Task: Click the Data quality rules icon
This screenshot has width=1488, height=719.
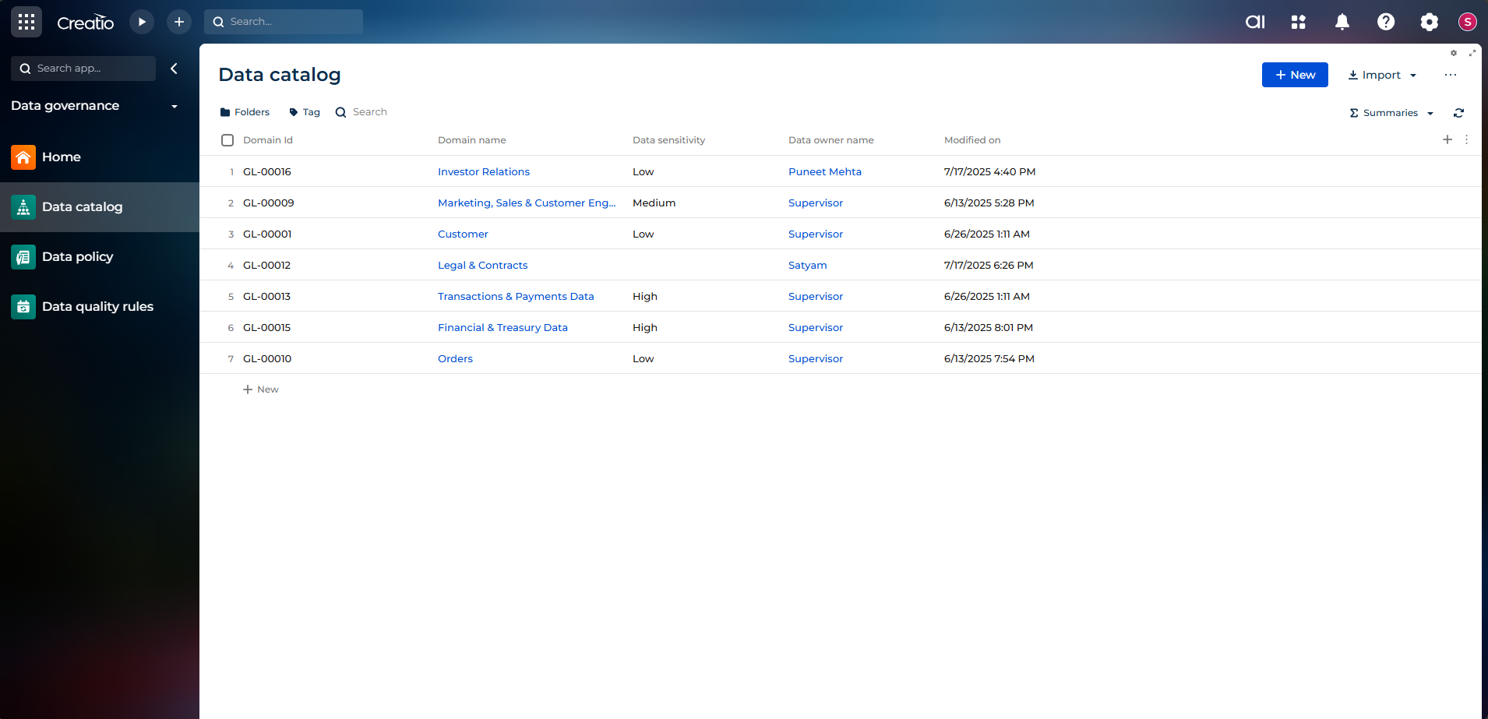Action: pyautogui.click(x=23, y=307)
